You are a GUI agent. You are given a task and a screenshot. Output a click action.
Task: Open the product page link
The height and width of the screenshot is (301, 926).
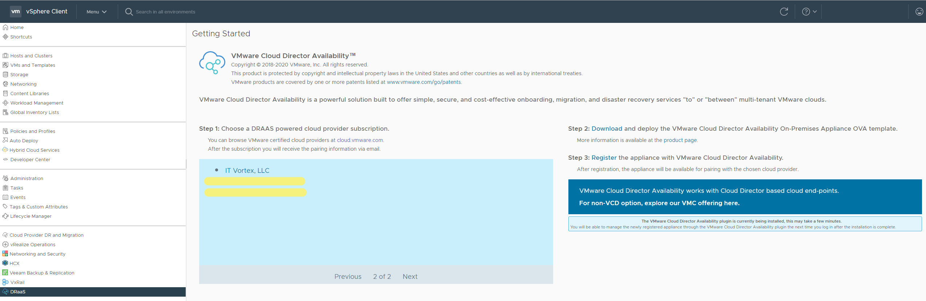tap(680, 140)
